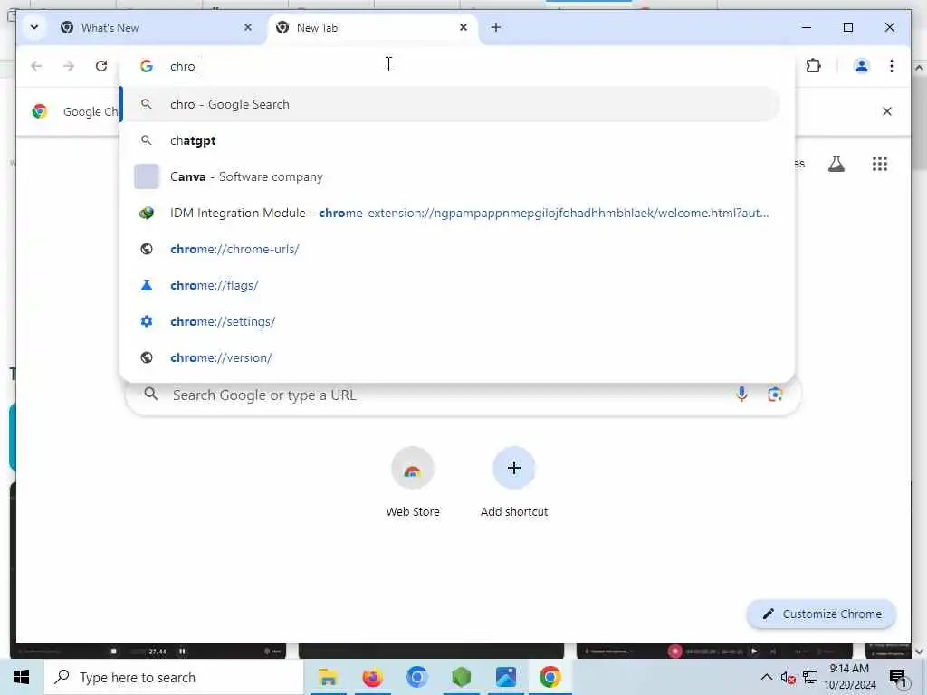Open Chrome three-dot menu
This screenshot has height=695, width=927.
point(892,65)
